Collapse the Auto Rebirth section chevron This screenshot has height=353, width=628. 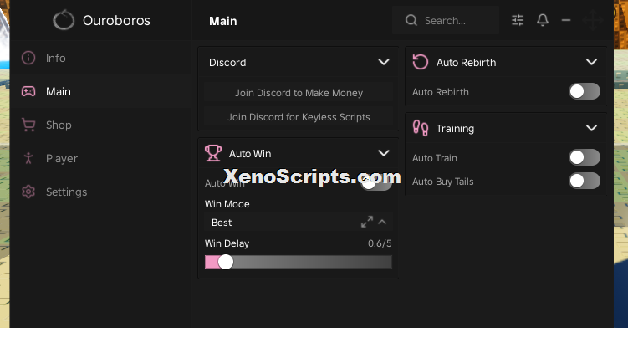(591, 62)
